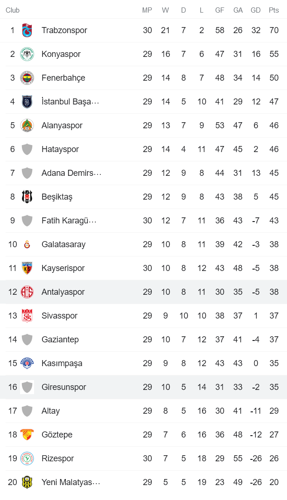
Task: Sort by GF column header
Action: pos(219,10)
